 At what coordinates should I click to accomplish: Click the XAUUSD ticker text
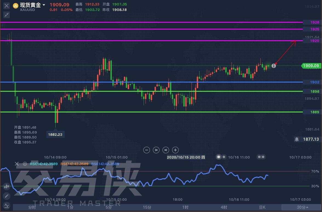[x=27, y=10]
